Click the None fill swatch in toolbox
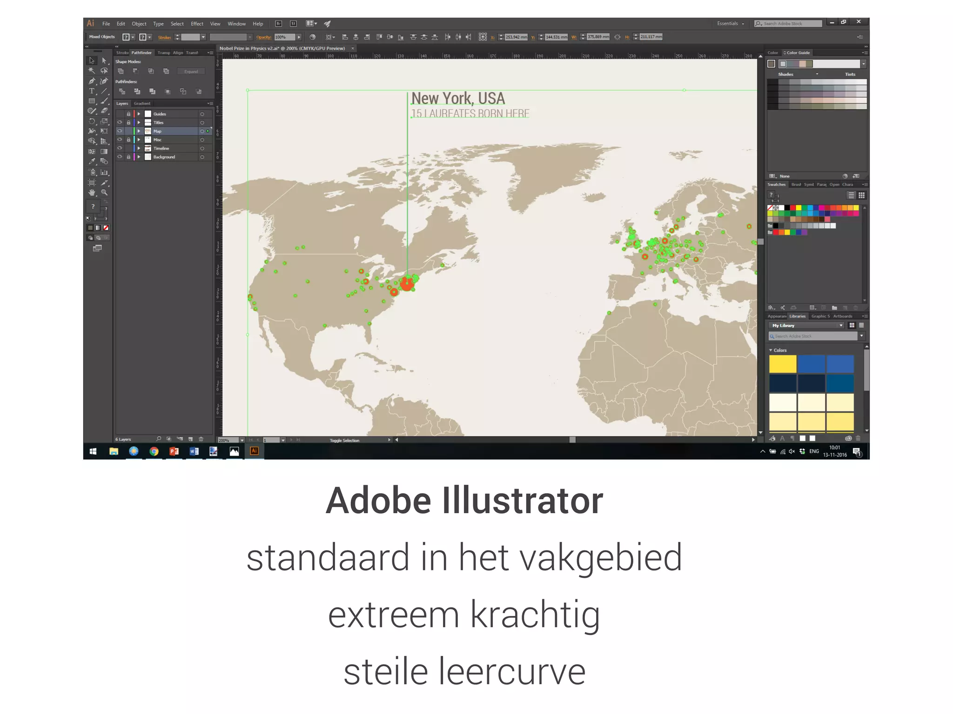 coord(106,228)
